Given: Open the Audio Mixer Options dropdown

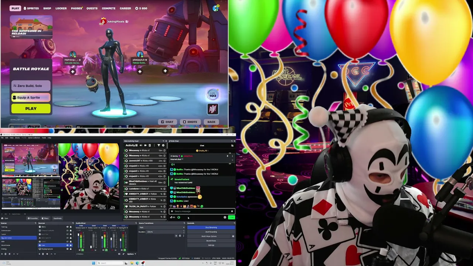Looking at the screenshot, I should (x=131, y=254).
